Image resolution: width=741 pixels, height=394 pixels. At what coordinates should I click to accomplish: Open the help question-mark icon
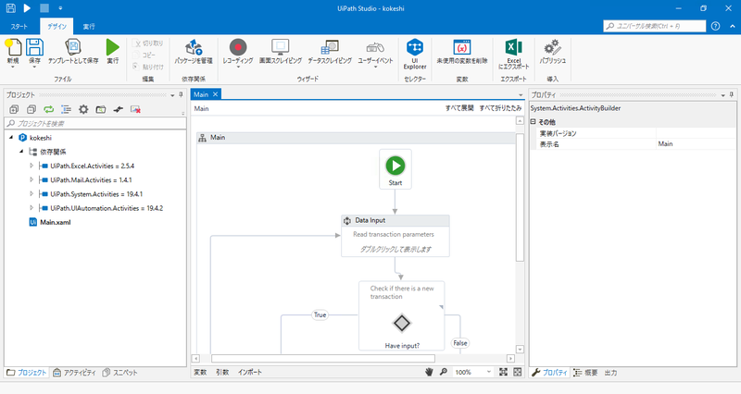(x=715, y=26)
